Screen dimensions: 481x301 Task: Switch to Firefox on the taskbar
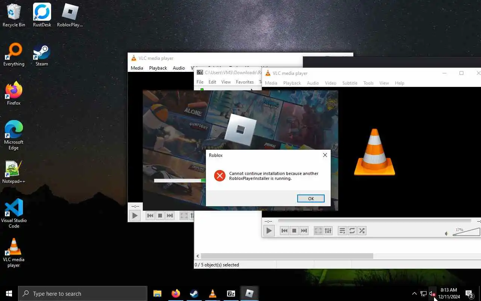tap(176, 293)
